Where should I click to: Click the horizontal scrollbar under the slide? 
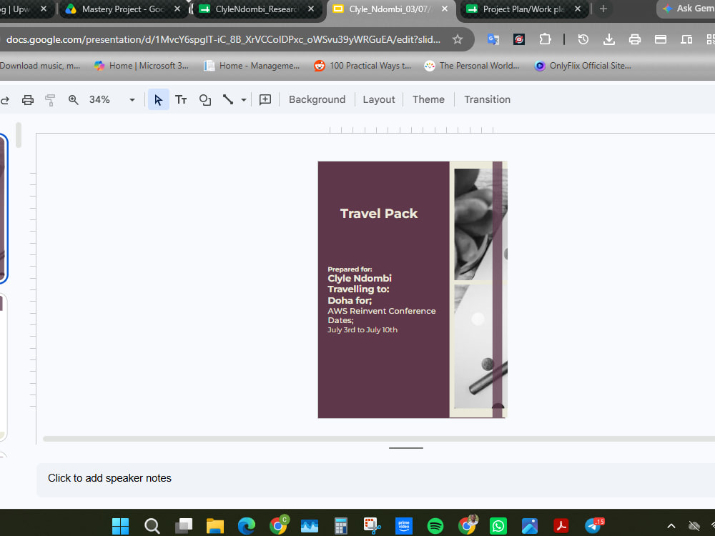[x=378, y=439]
